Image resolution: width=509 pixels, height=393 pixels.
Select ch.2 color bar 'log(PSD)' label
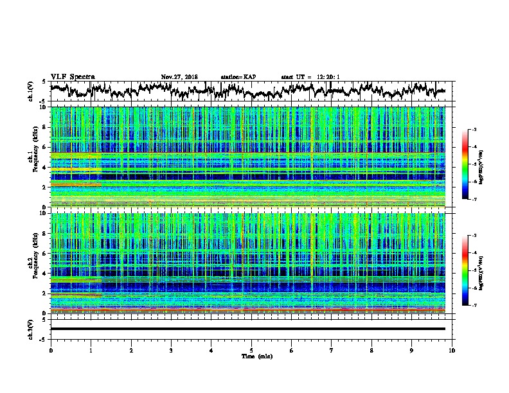(x=481, y=273)
